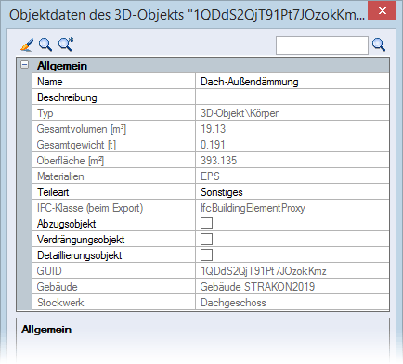Viewport: 403px width, 364px height.
Task: Enable the Abzugsobjekt checkbox
Action: [206, 224]
